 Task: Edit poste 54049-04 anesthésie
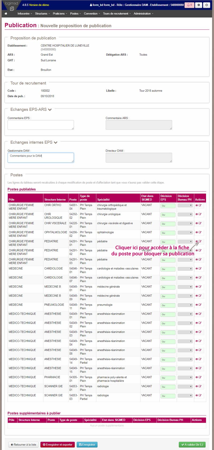(x=200, y=341)
